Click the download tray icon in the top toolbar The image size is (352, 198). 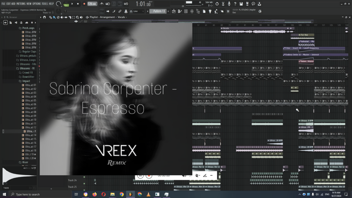[x=259, y=4]
